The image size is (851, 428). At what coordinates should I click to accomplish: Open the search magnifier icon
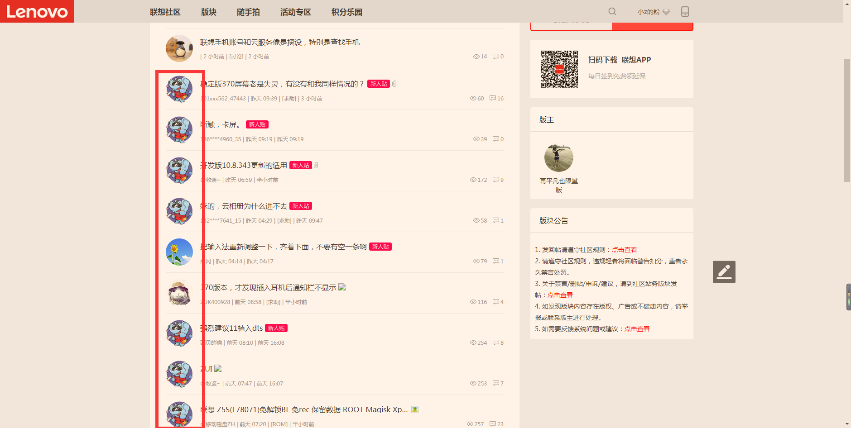click(x=612, y=11)
